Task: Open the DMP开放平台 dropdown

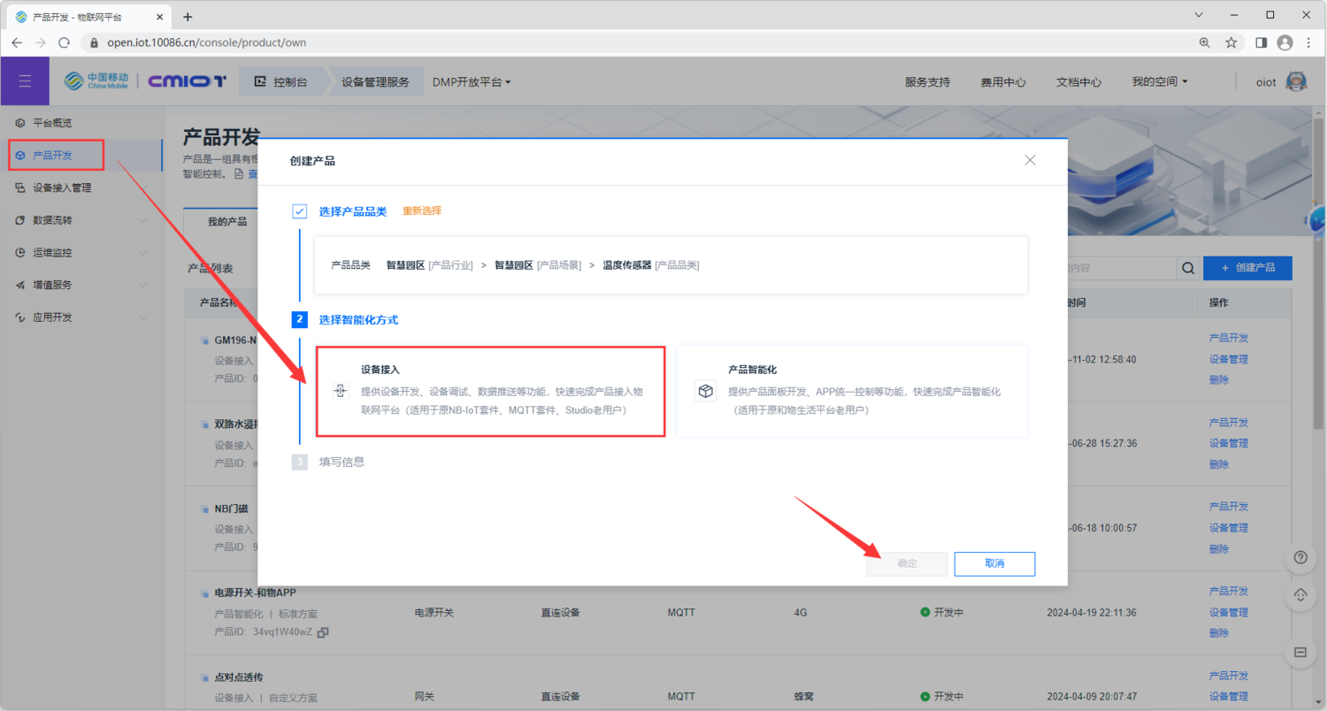Action: [472, 80]
